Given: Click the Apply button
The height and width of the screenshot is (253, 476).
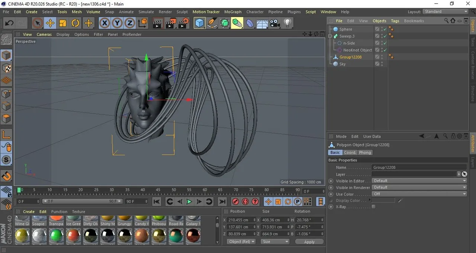Looking at the screenshot, I should pos(309,241).
